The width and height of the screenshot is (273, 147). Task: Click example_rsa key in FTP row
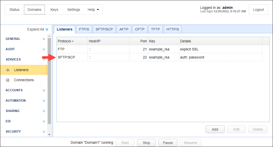click(x=163, y=49)
